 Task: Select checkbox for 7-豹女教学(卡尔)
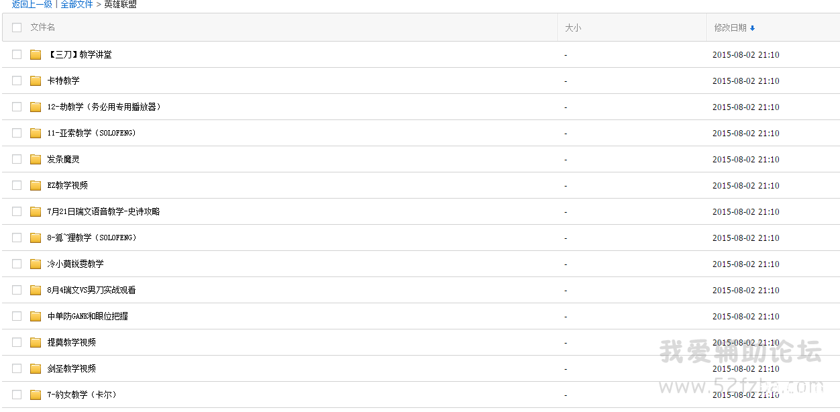(x=17, y=395)
